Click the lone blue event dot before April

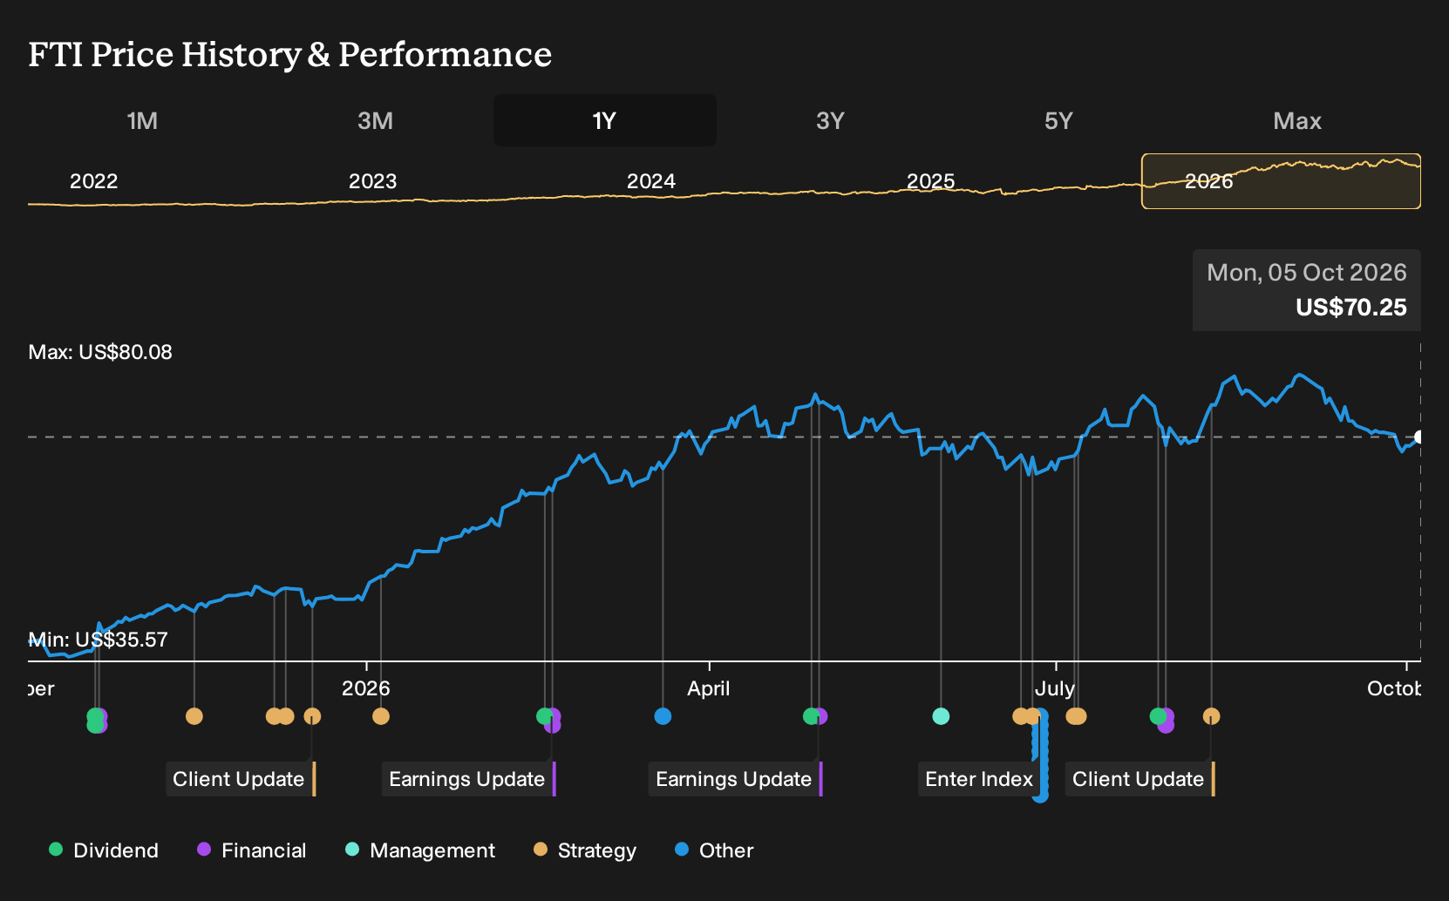(663, 716)
